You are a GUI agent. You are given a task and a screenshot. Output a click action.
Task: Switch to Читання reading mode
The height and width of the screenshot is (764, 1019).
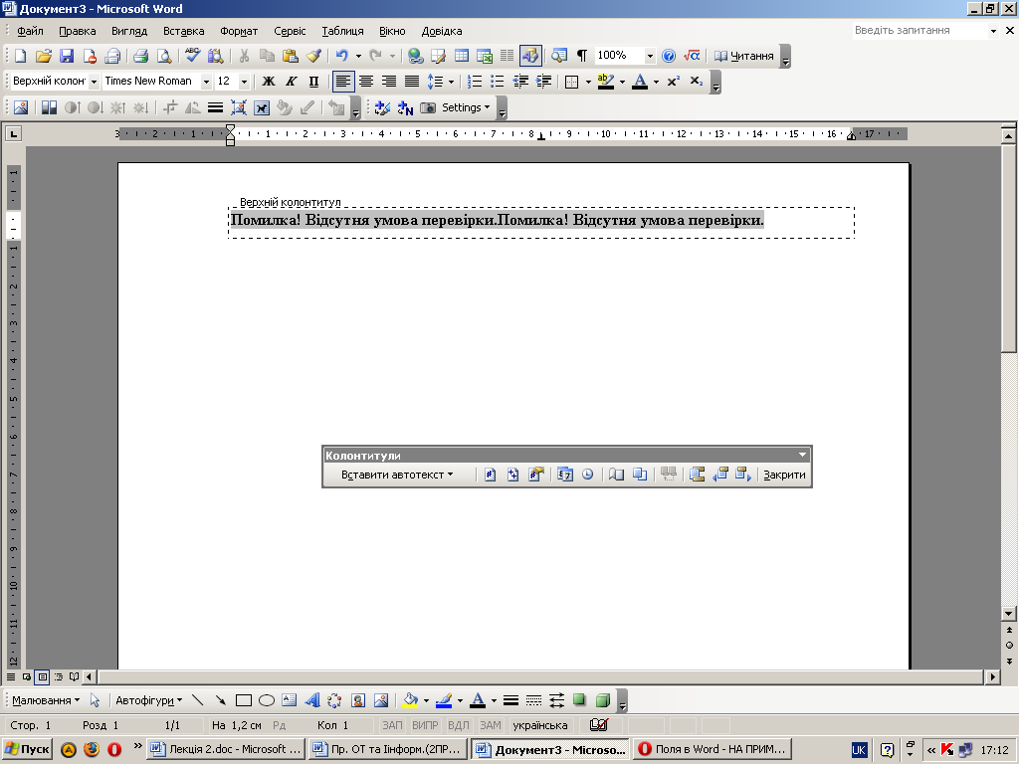pos(744,56)
